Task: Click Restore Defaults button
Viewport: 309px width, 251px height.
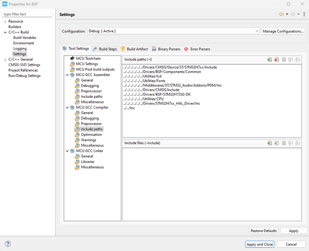Action: 264,231
